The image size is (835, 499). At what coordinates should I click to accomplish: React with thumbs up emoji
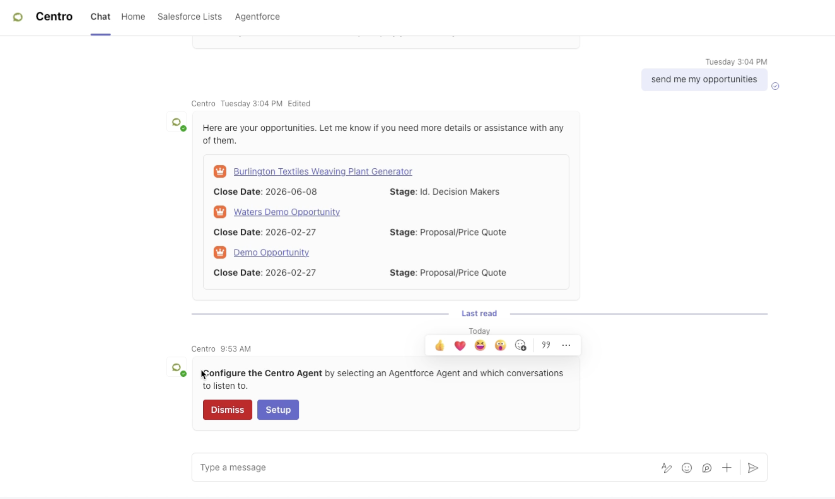(440, 345)
